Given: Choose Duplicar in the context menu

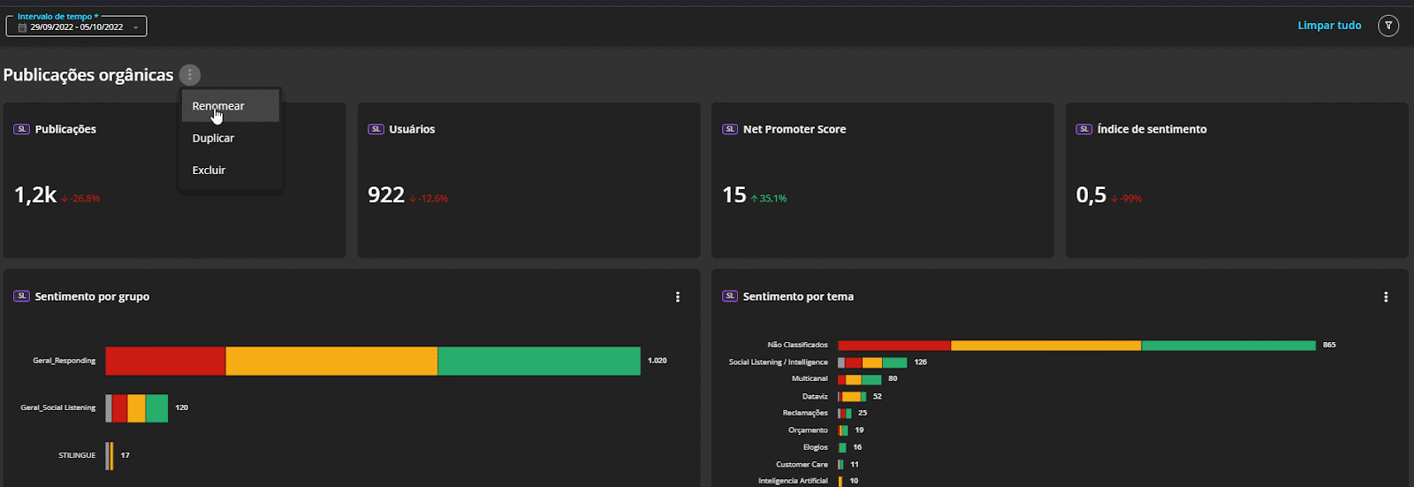Looking at the screenshot, I should pyautogui.click(x=213, y=138).
